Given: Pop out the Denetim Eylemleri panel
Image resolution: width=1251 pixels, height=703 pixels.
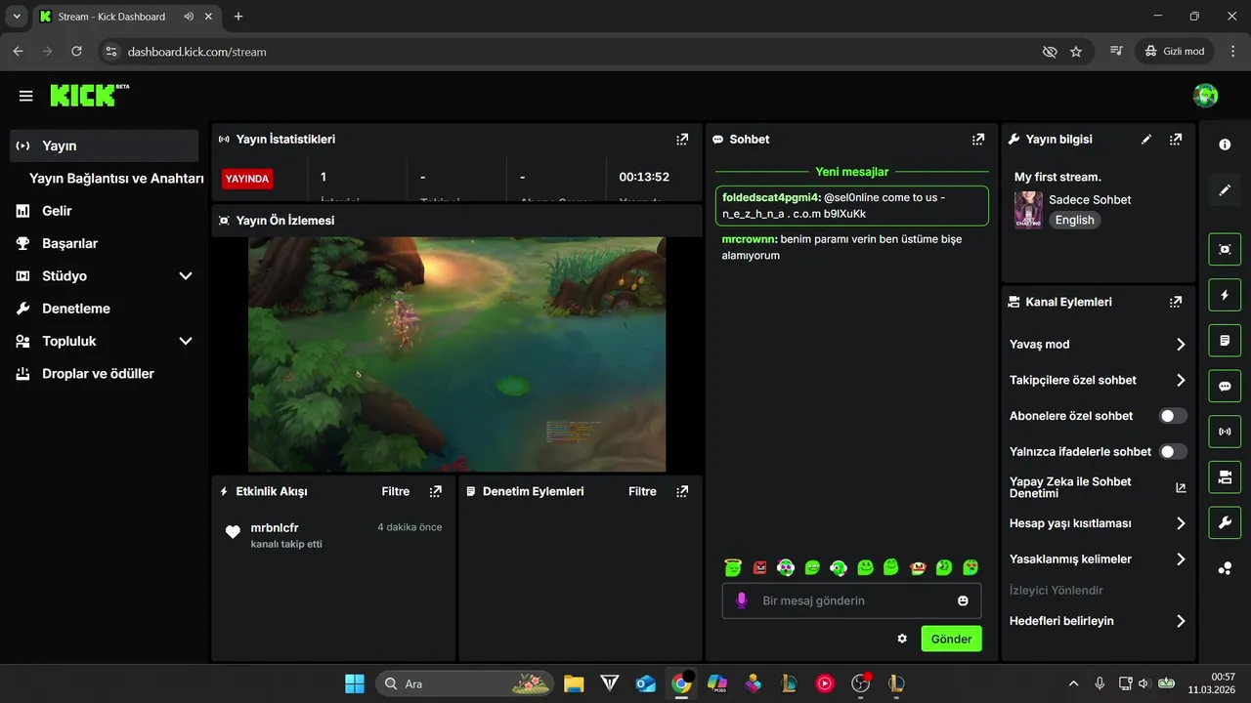Looking at the screenshot, I should 682,491.
